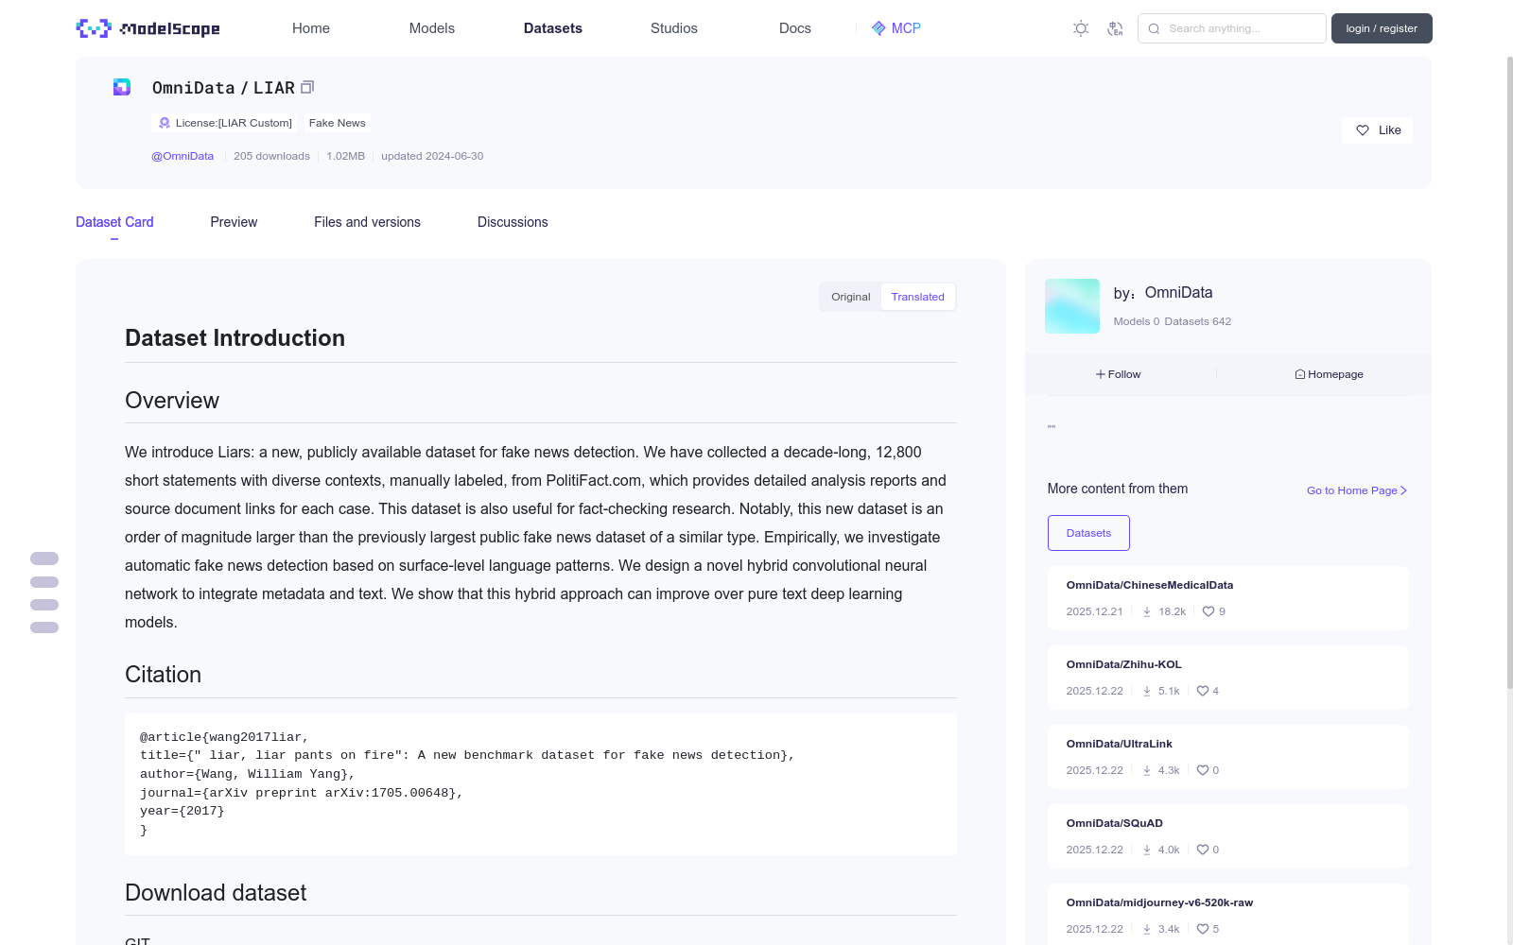
Task: Open the Studios navigation item
Action: click(674, 28)
